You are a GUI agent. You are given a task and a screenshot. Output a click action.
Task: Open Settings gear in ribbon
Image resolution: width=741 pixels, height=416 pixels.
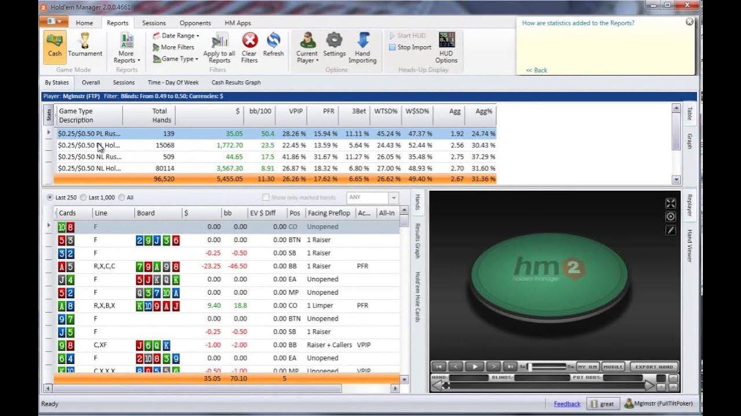tap(334, 46)
